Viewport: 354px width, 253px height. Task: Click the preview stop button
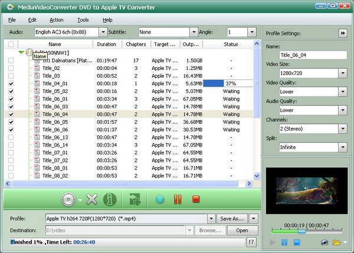click(x=297, y=242)
